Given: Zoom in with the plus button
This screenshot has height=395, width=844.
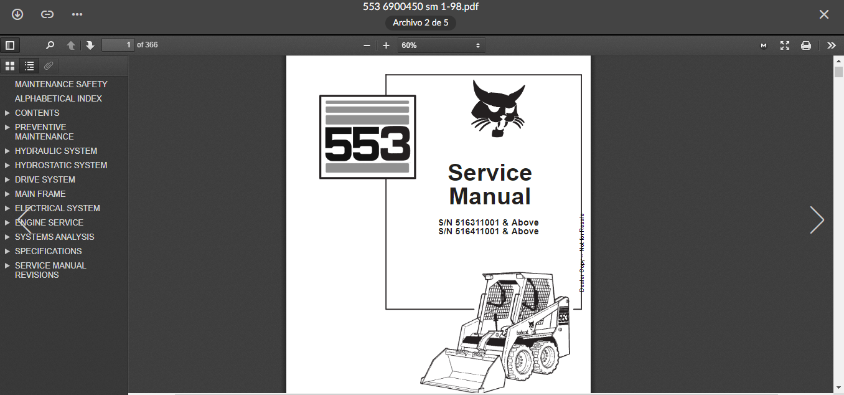Looking at the screenshot, I should point(386,45).
